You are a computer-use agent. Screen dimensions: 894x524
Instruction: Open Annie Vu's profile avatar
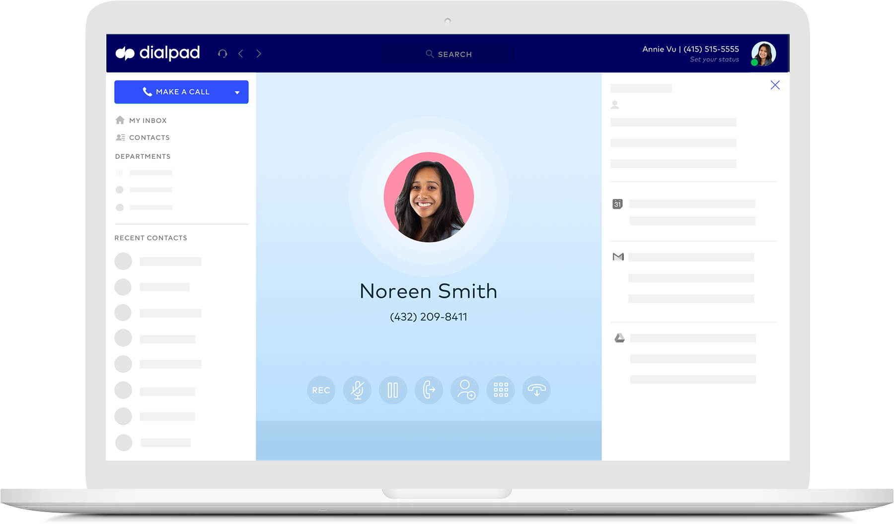pos(763,54)
